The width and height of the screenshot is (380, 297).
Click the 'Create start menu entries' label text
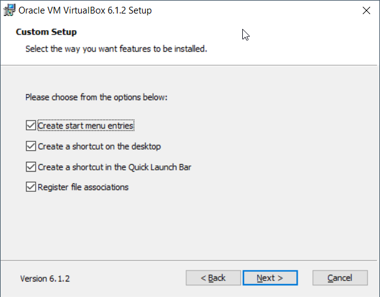(x=85, y=125)
